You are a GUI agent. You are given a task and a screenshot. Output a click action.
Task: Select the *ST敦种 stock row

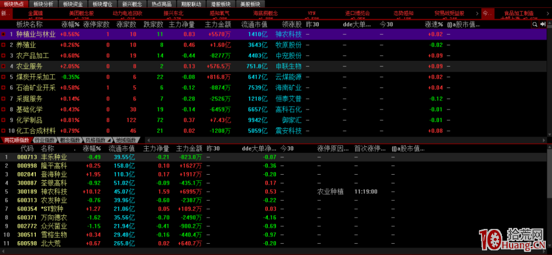coord(273,209)
